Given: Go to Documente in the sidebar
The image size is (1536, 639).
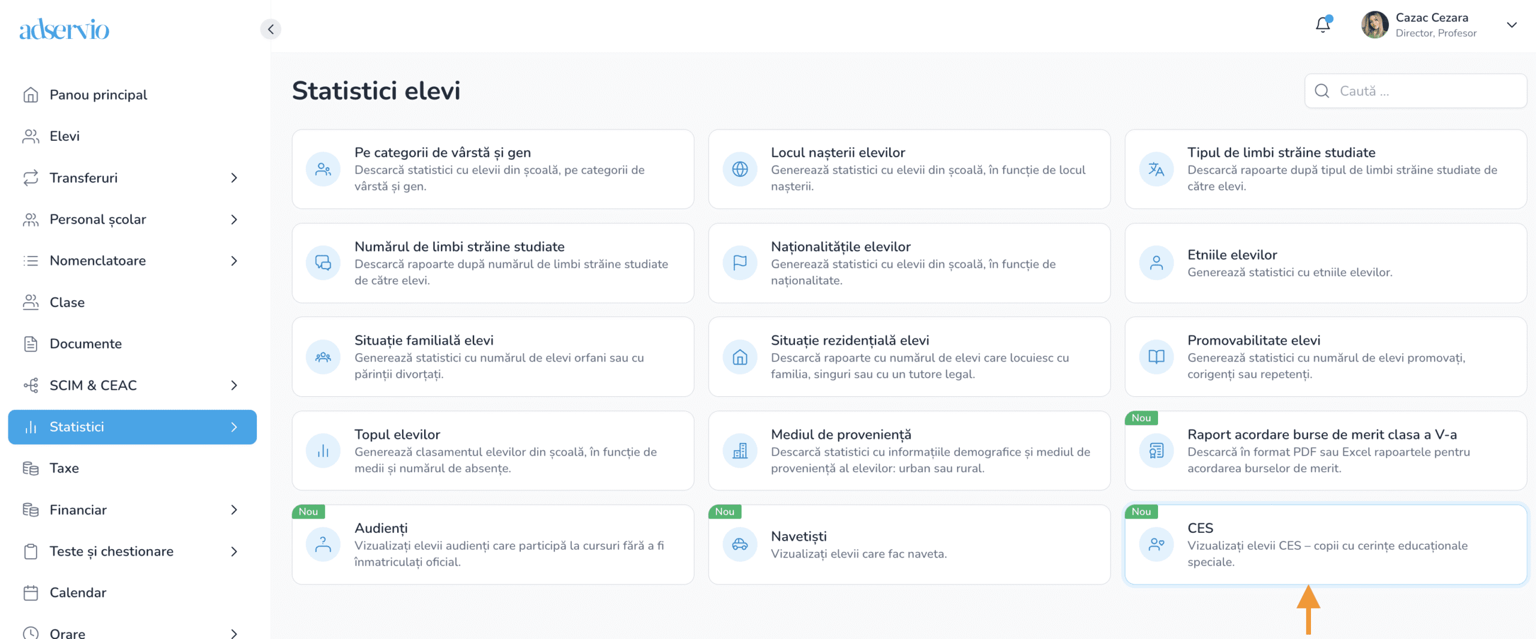Looking at the screenshot, I should tap(85, 343).
